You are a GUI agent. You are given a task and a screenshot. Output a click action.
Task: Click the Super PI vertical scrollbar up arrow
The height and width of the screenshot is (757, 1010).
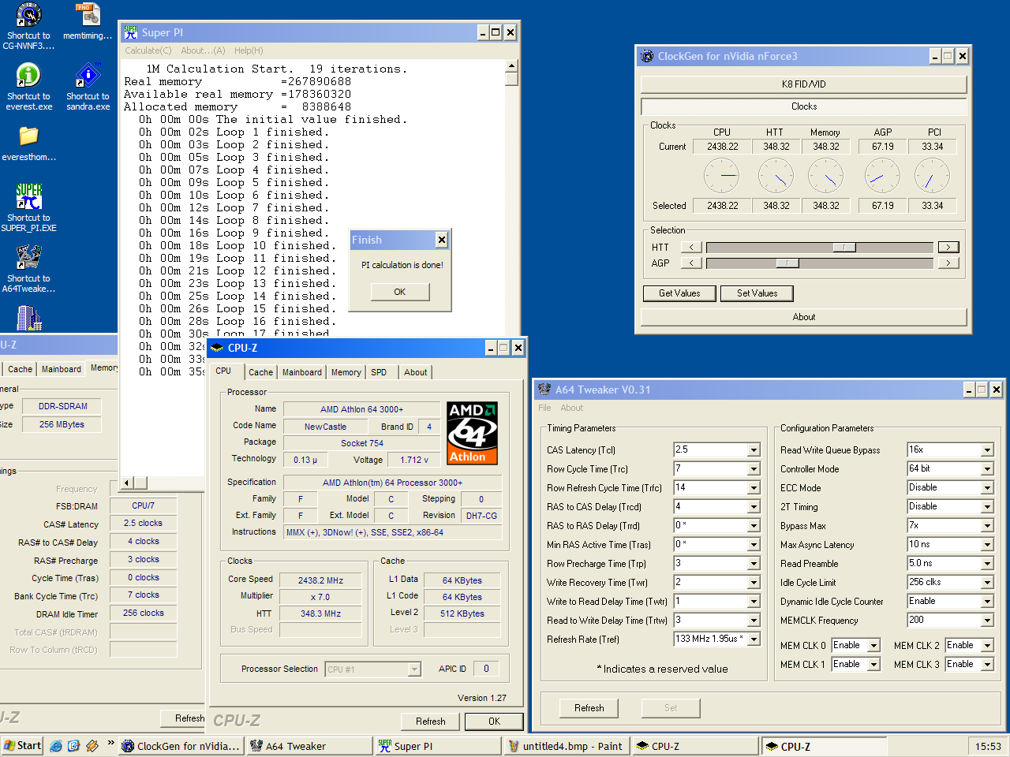point(511,66)
